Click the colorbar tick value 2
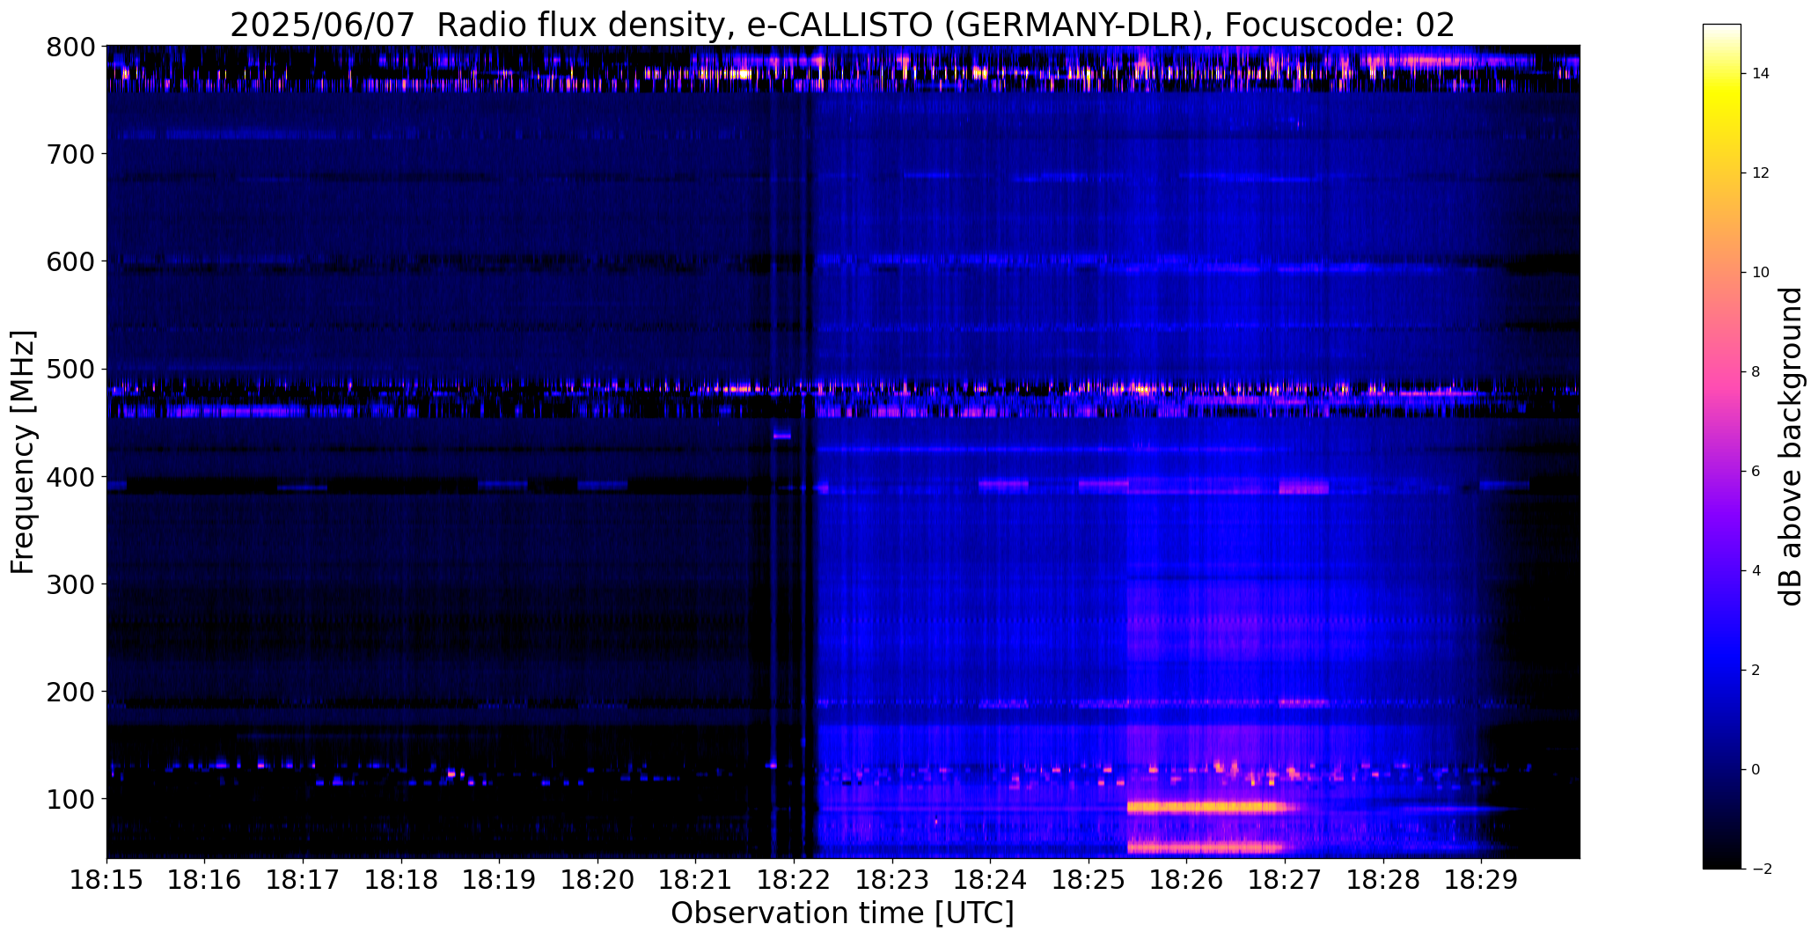1818x939 pixels. click(1756, 671)
